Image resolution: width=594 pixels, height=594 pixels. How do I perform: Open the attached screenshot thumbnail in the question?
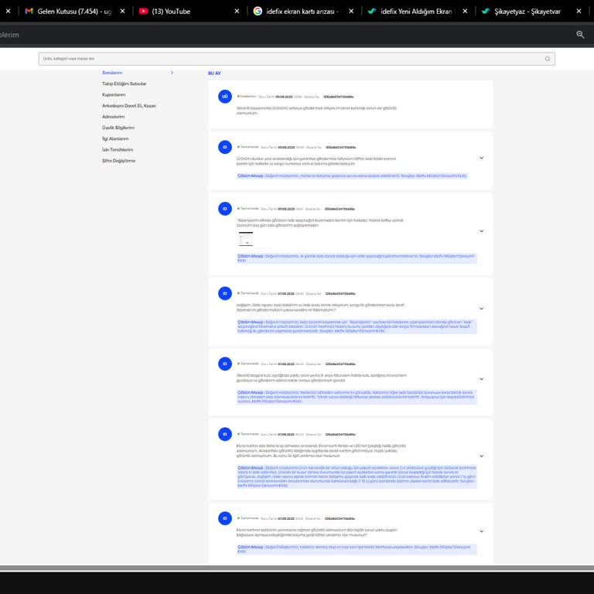tap(245, 238)
